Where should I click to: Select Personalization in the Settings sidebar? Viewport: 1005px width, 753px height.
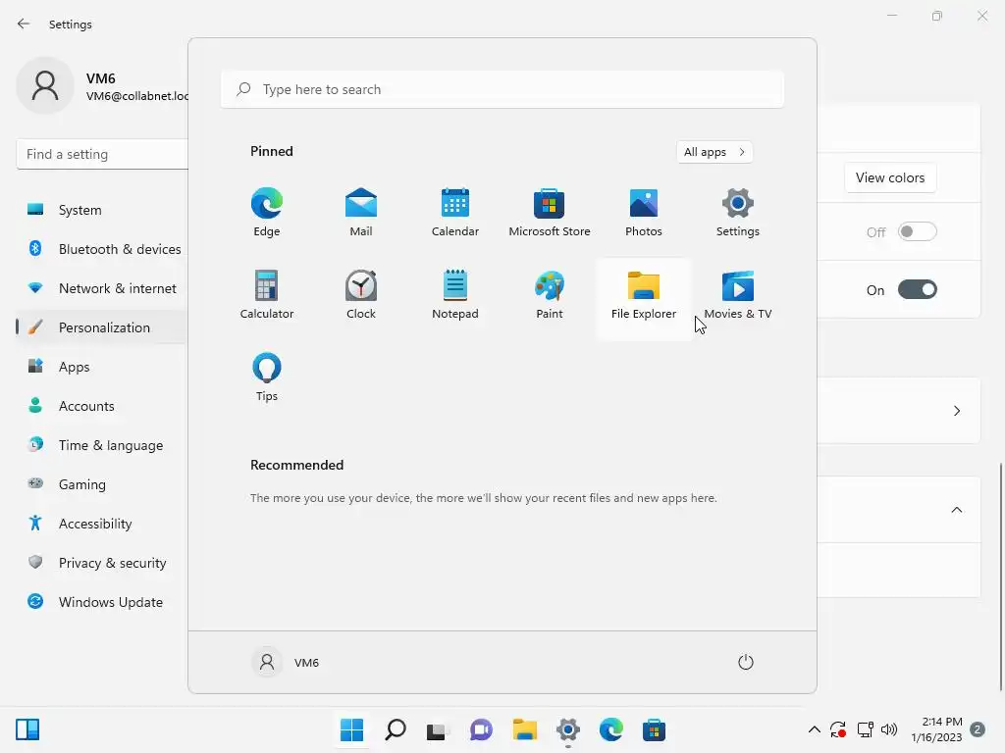[102, 327]
